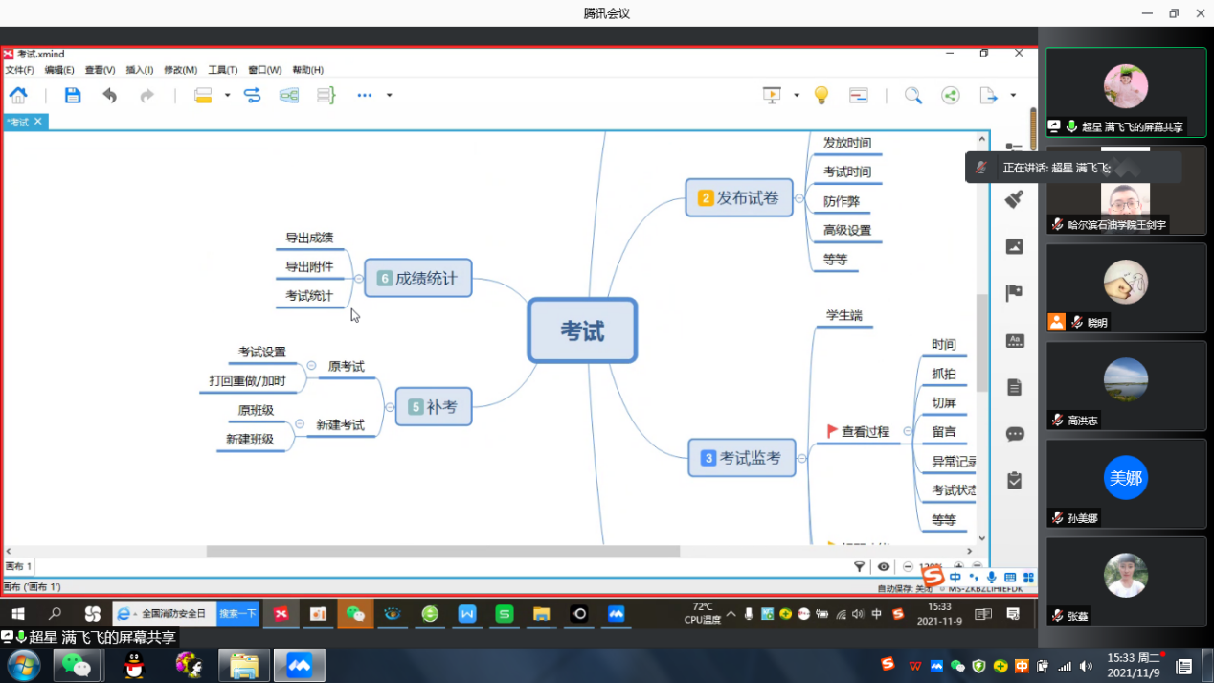Open the 工具(T) menu
1214x683 pixels.
point(222,70)
